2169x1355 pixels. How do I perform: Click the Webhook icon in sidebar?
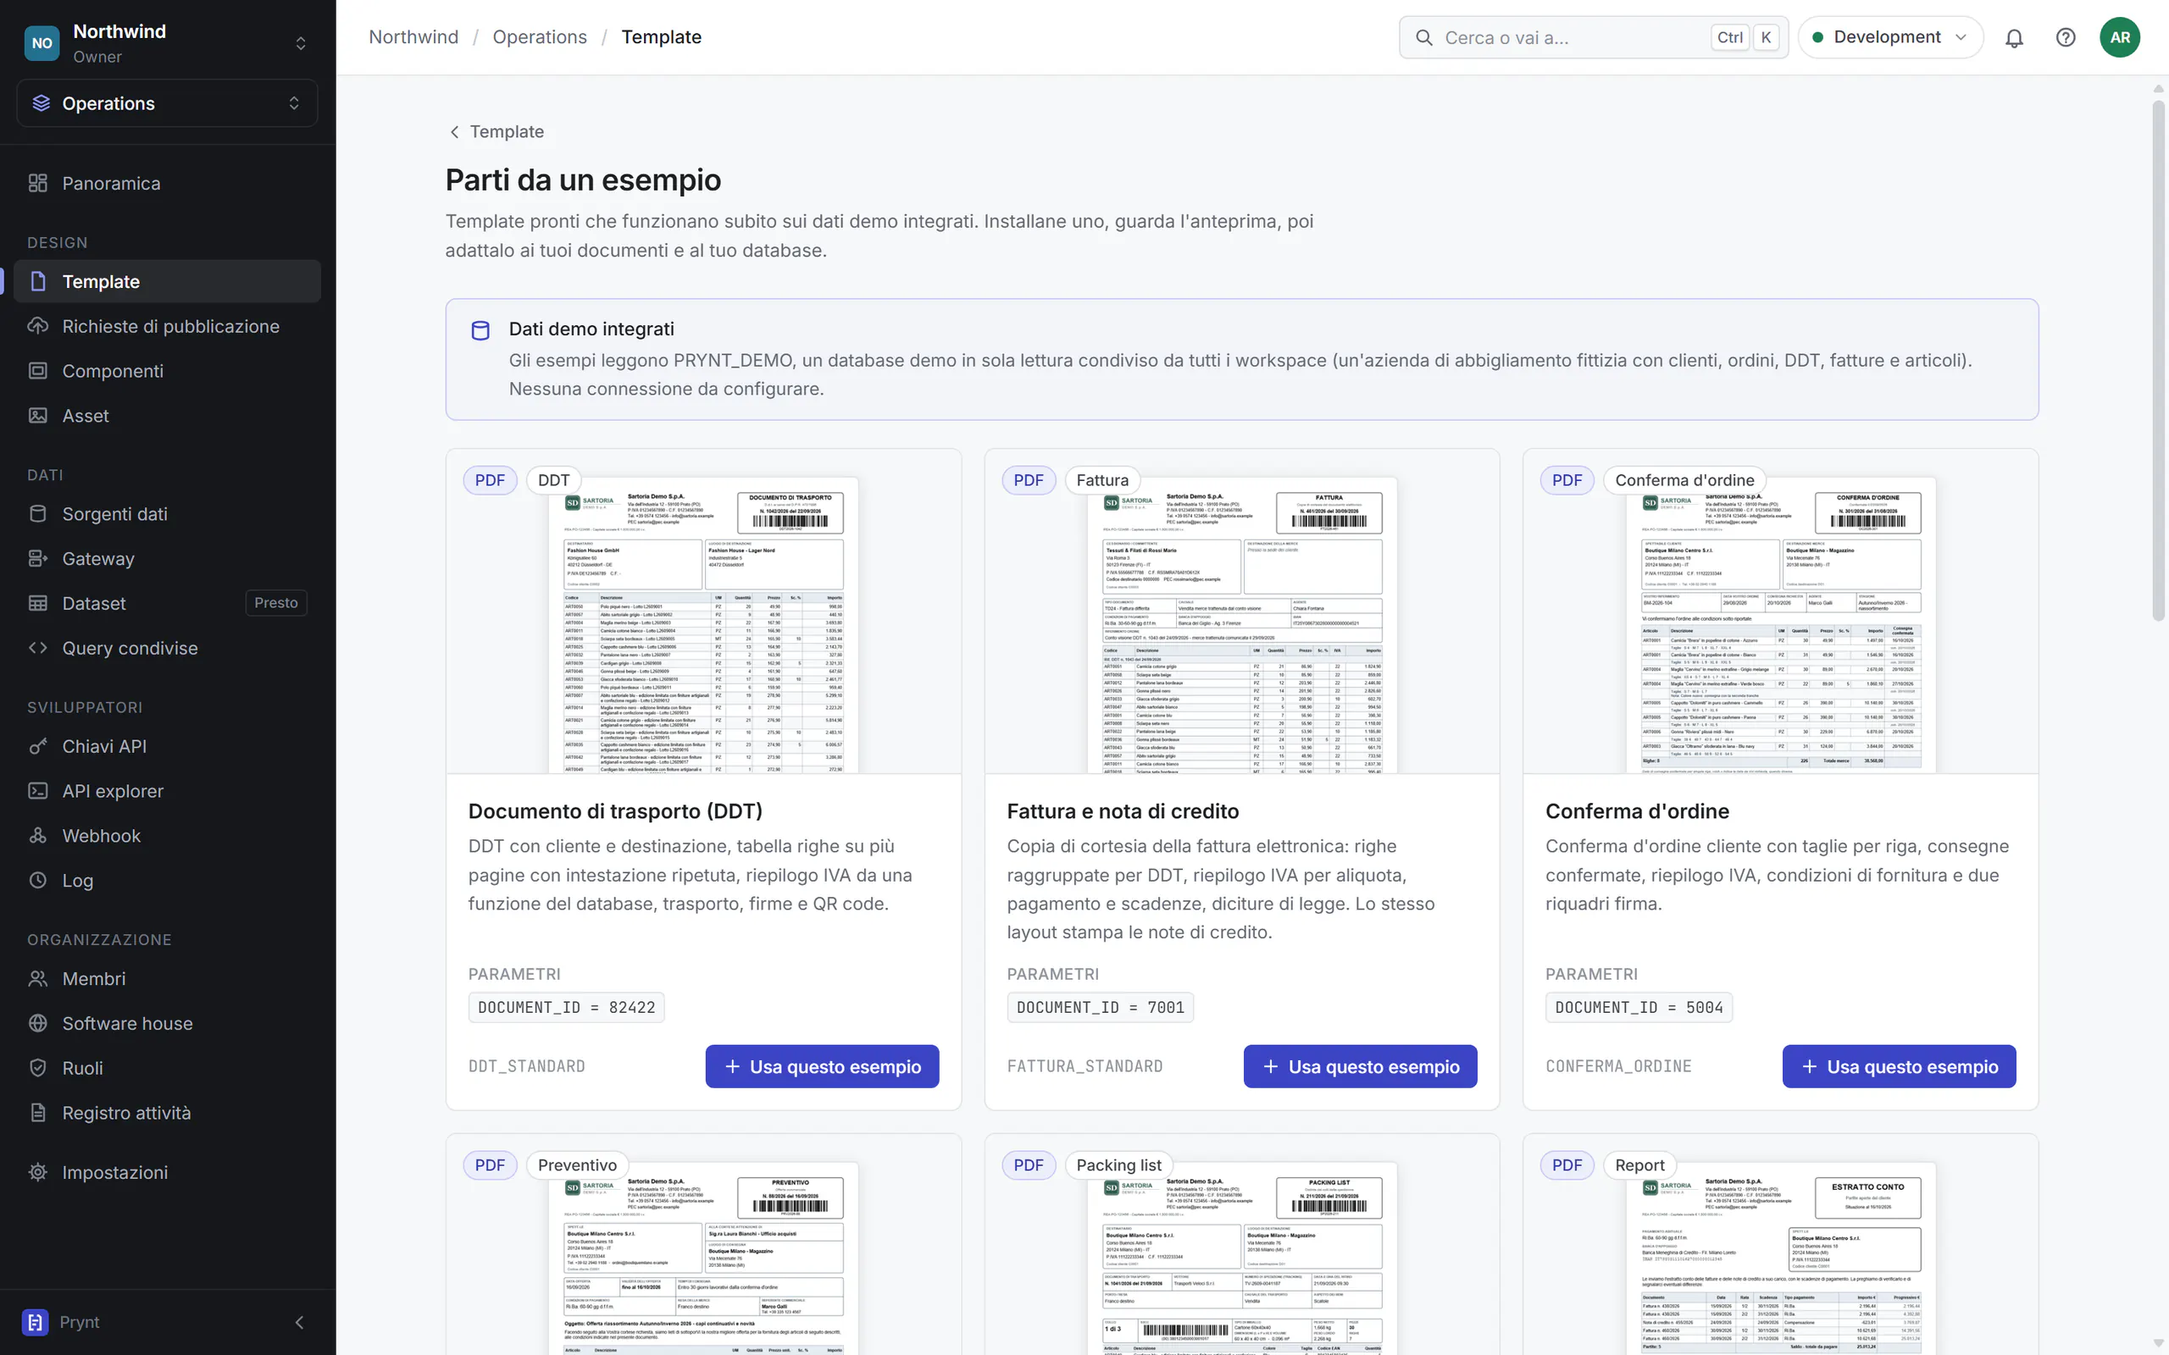pyautogui.click(x=37, y=835)
